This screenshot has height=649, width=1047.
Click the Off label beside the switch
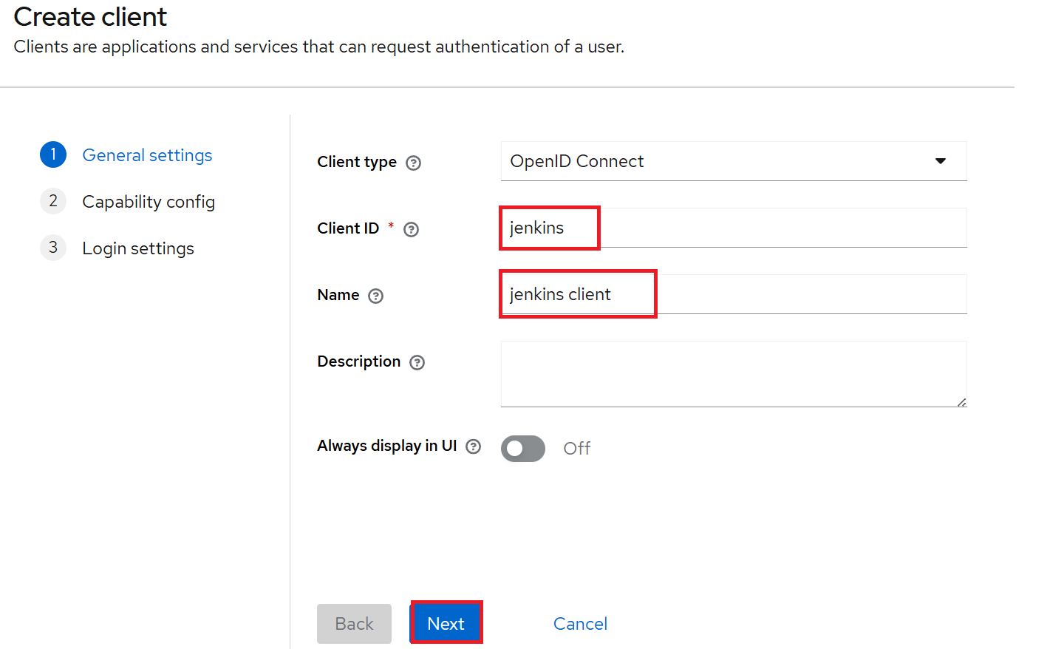pos(577,449)
